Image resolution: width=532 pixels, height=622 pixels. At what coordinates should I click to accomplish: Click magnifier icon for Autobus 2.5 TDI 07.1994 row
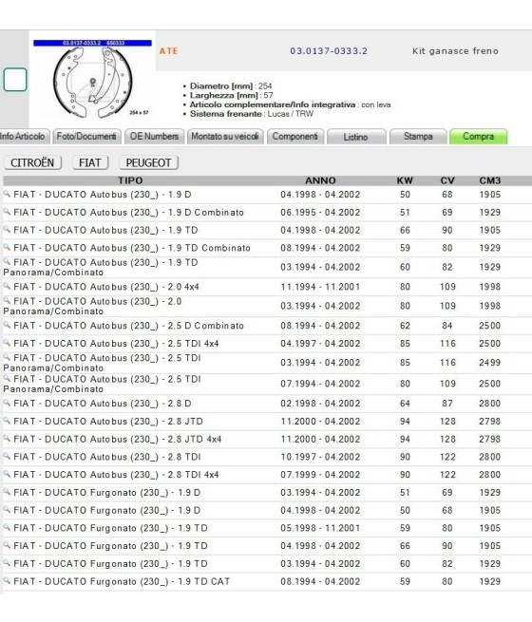coord(7,379)
